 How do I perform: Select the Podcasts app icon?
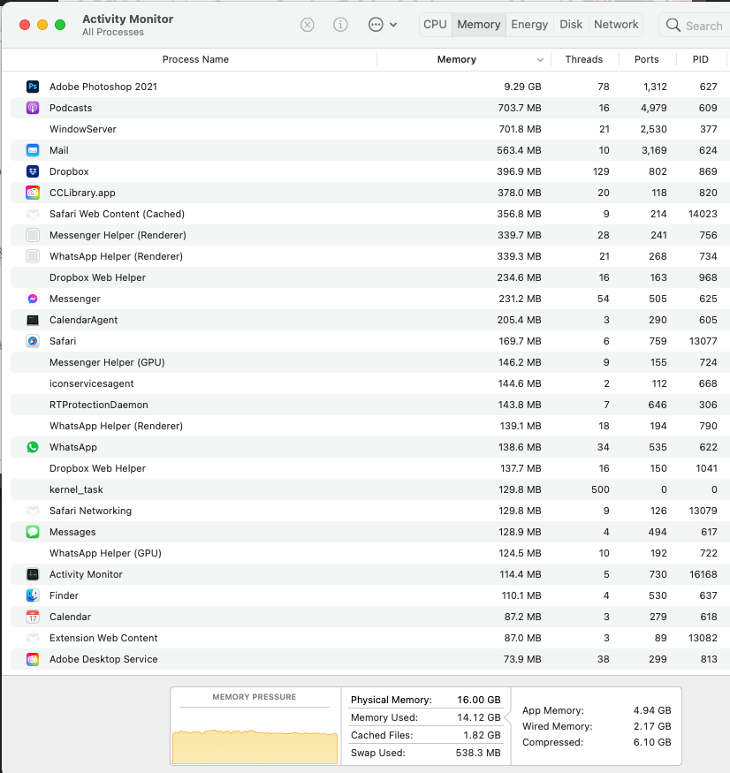[x=33, y=108]
